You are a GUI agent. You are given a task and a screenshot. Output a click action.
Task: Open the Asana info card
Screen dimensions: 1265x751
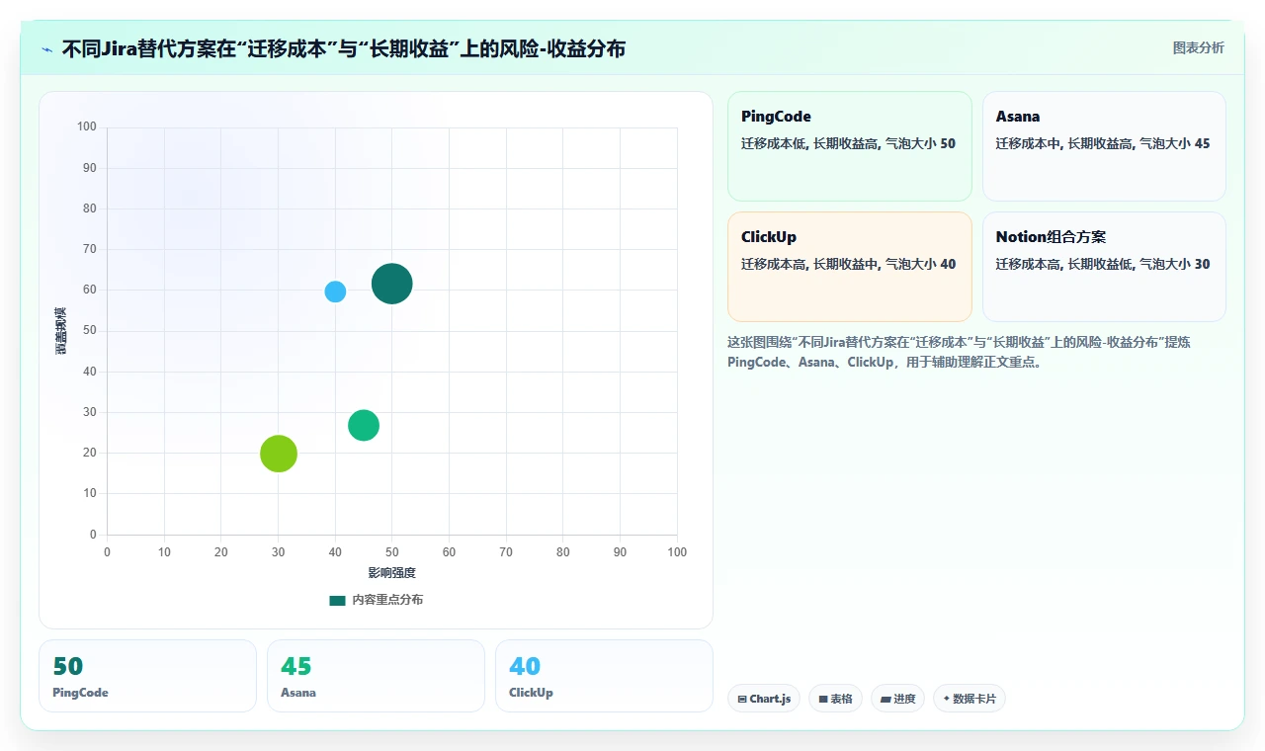1104,146
